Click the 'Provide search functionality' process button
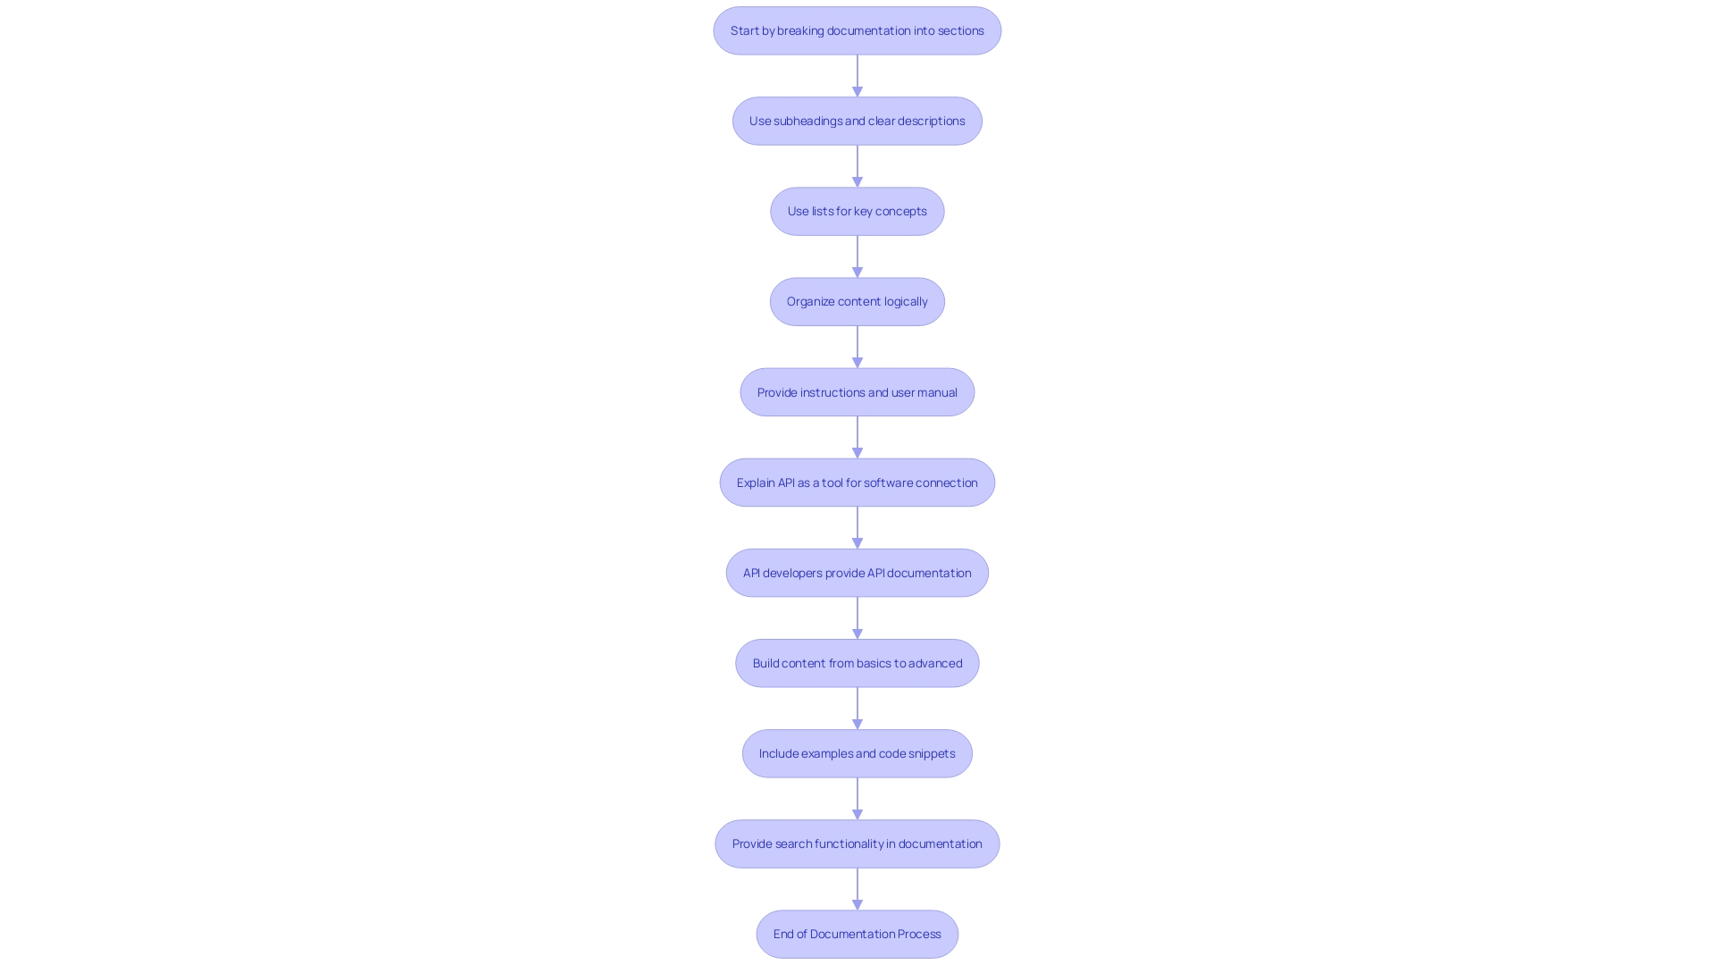The width and height of the screenshot is (1715, 965). click(x=857, y=843)
